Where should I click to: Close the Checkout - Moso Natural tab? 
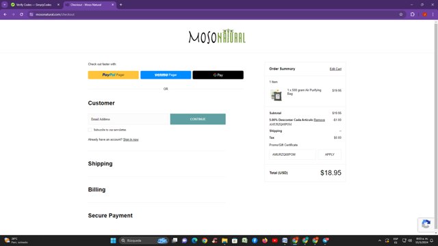(x=112, y=5)
